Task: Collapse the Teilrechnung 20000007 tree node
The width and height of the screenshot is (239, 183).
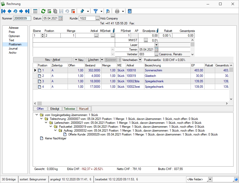Action: pos(41,119)
